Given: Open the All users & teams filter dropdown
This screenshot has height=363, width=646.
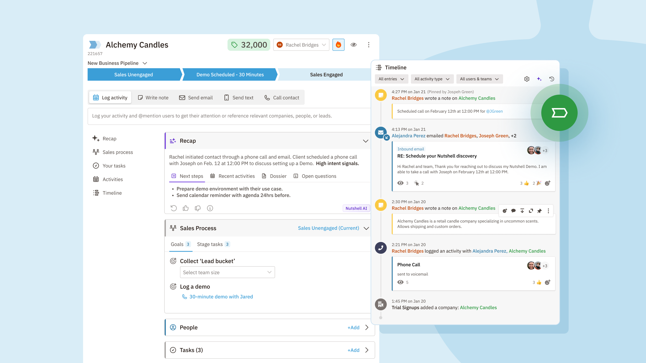Looking at the screenshot, I should click(x=479, y=79).
